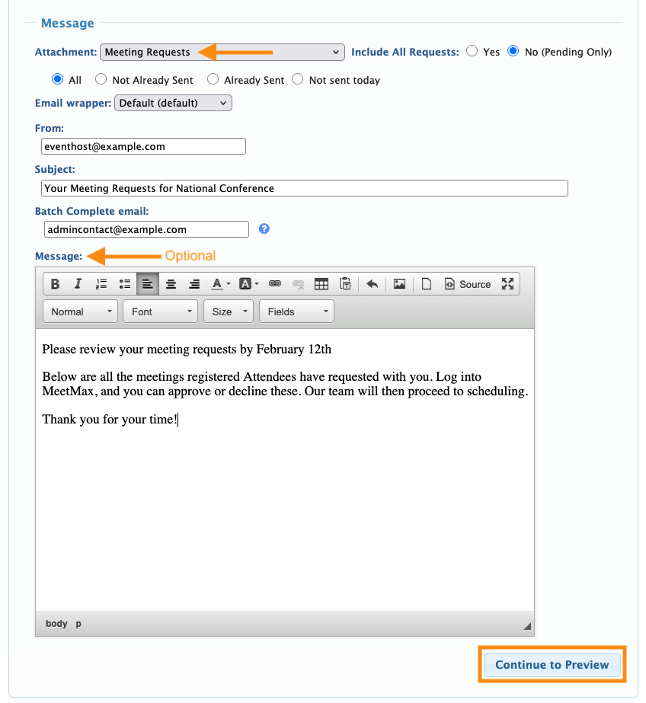Click the unlink icon
Viewport: 646px width, 703px height.
point(298,284)
